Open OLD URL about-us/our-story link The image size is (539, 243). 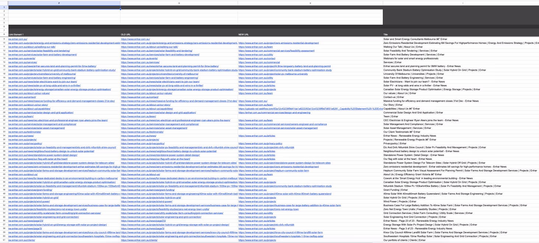[x=146, y=105]
